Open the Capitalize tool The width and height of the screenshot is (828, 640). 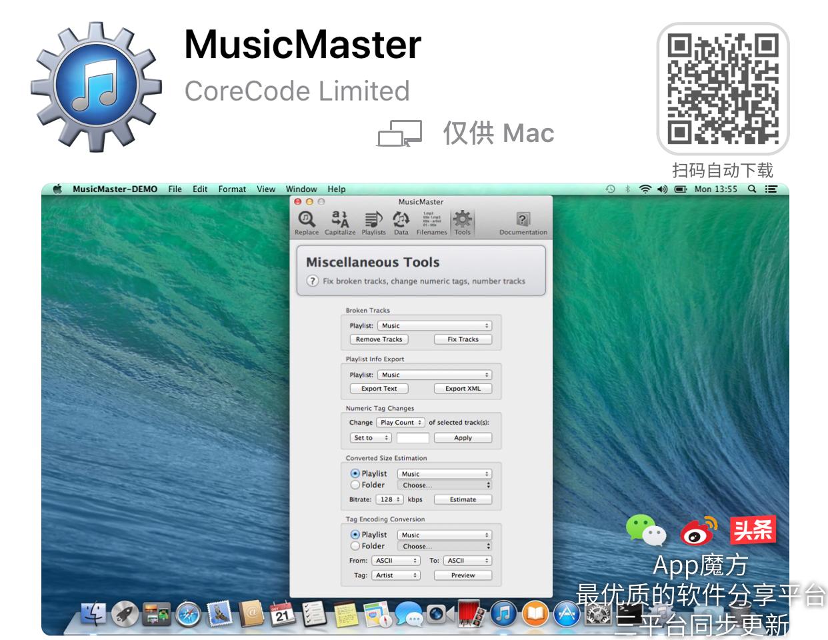pos(340,223)
